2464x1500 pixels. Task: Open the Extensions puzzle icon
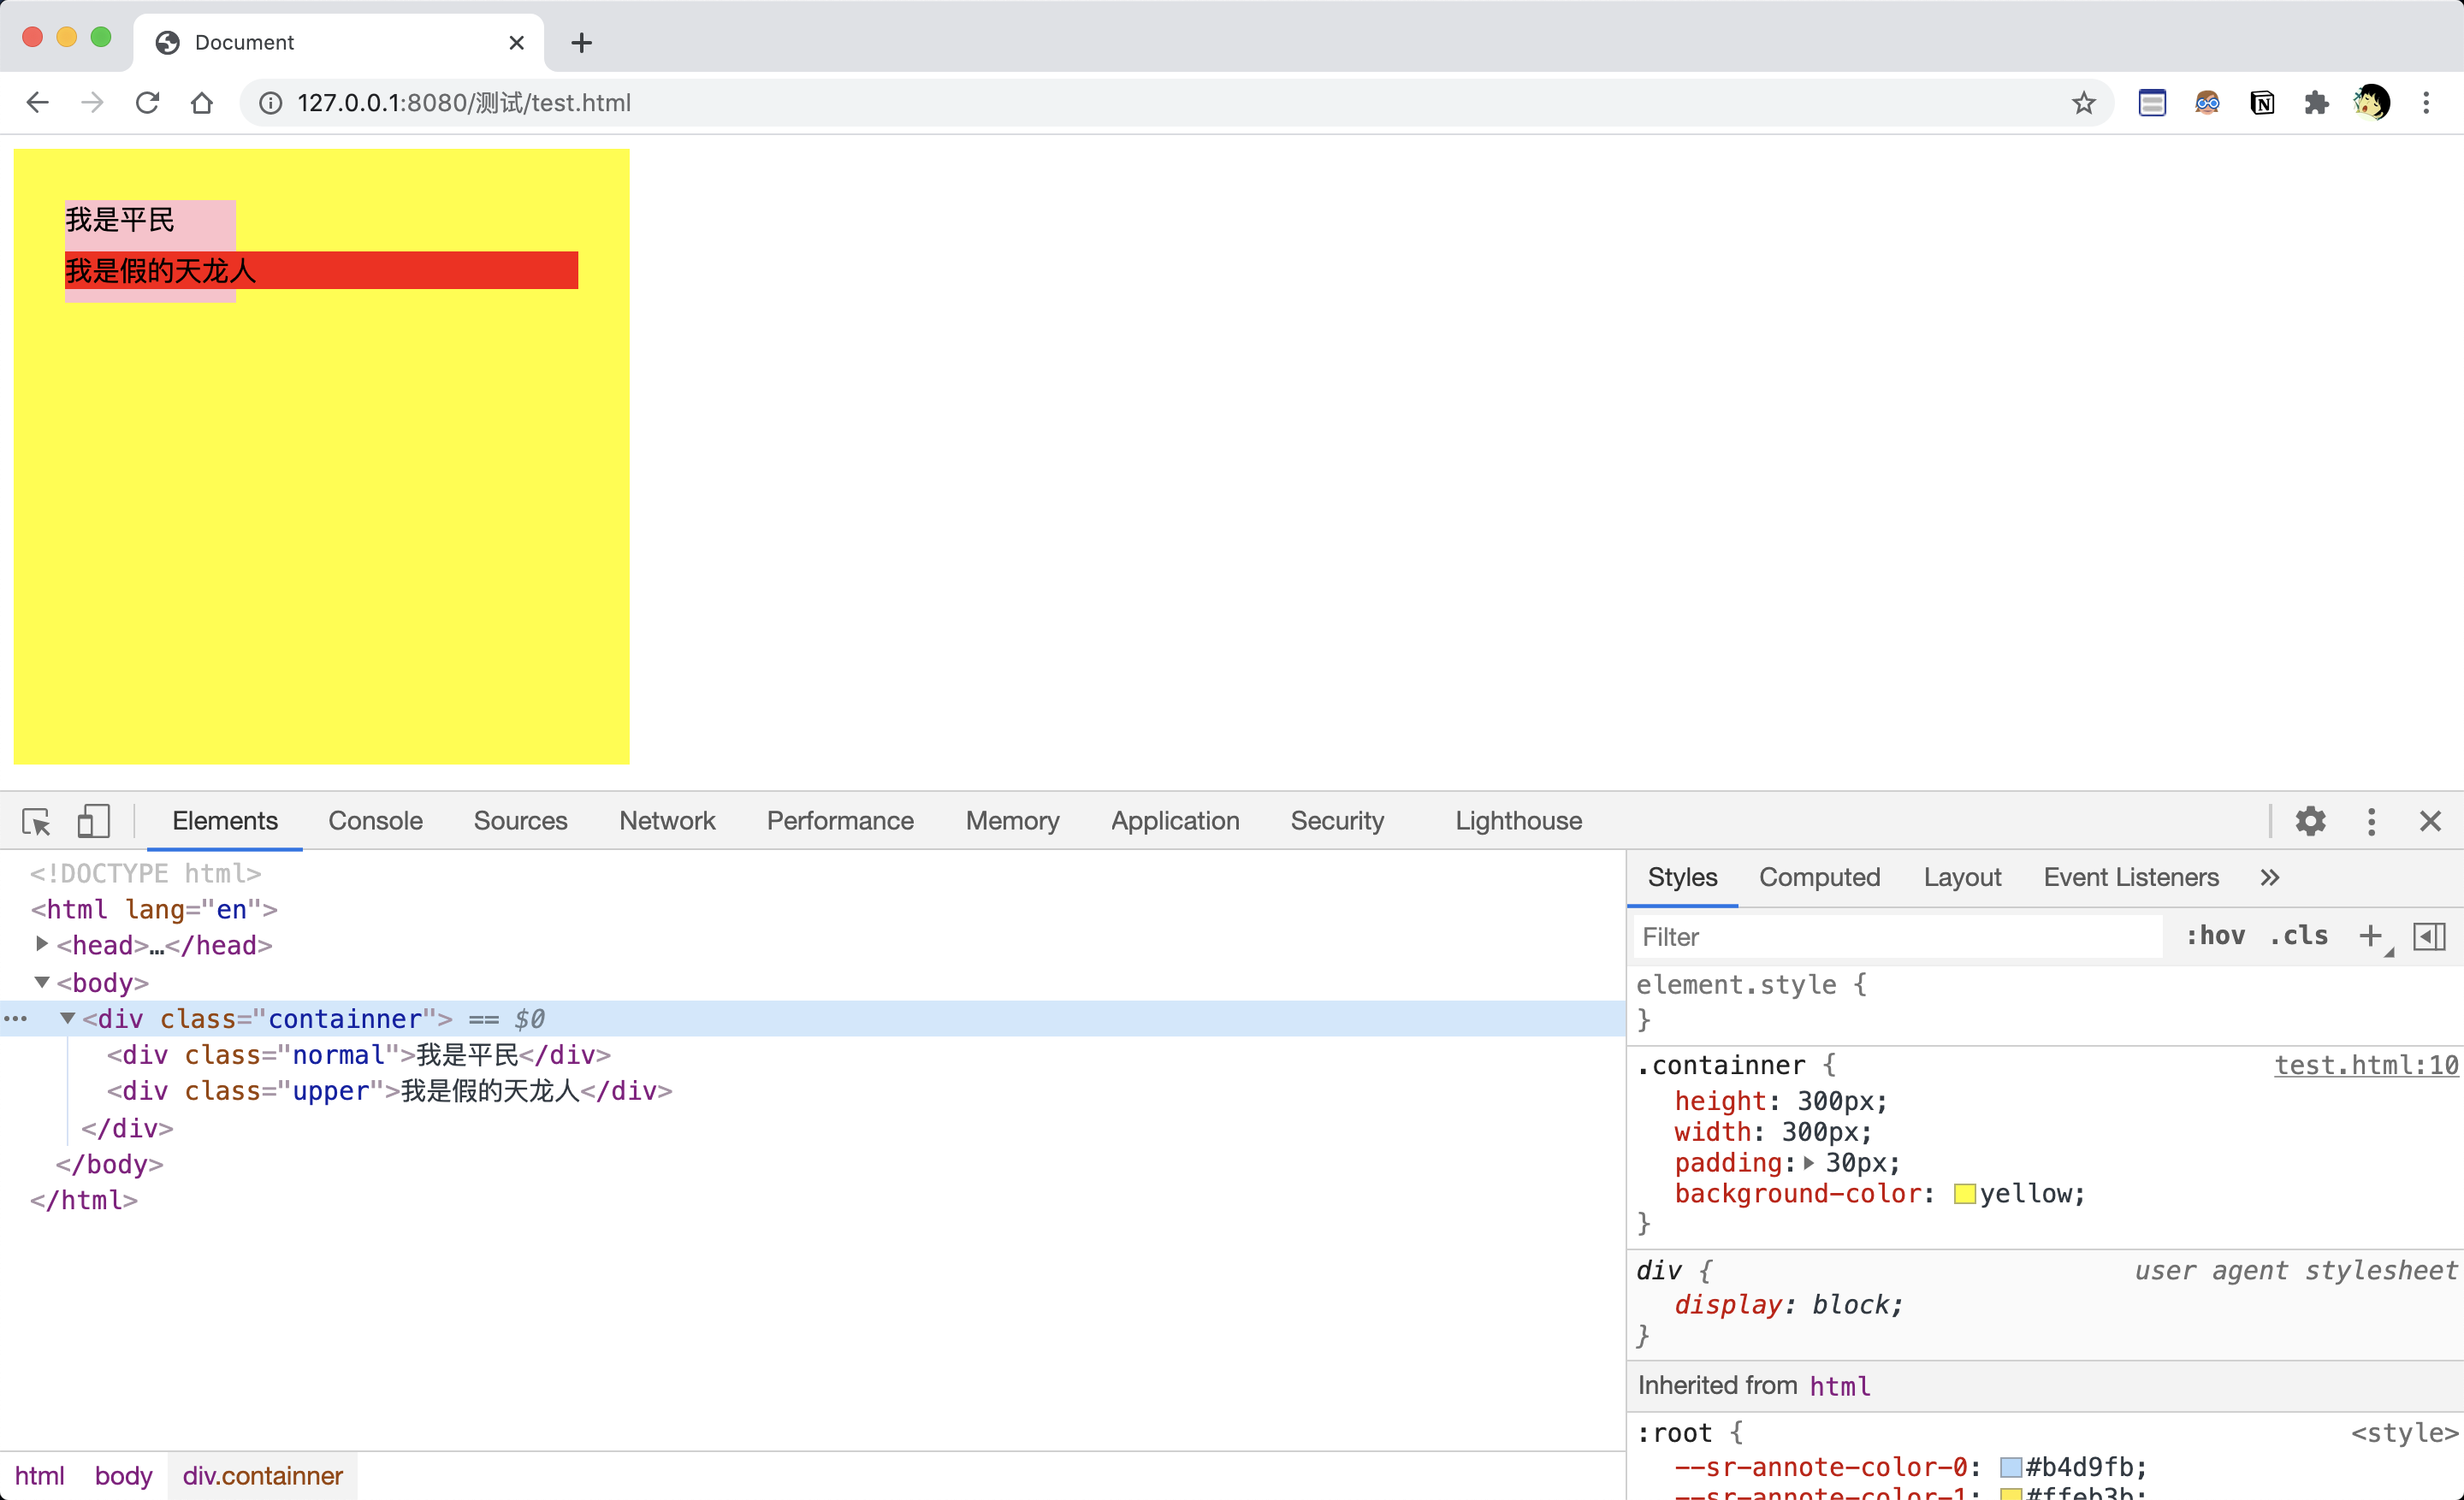coord(2316,103)
